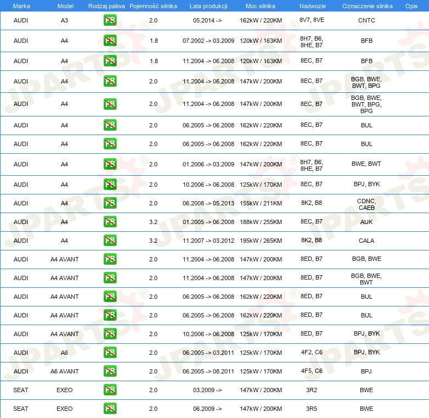Click engine code CNTC

click(366, 20)
